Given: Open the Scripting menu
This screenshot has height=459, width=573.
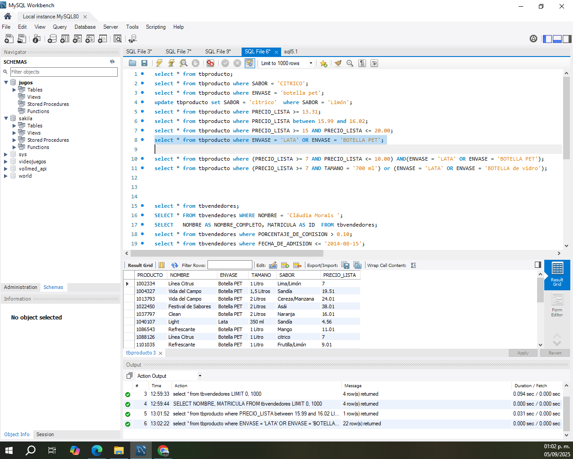Looking at the screenshot, I should [x=156, y=27].
